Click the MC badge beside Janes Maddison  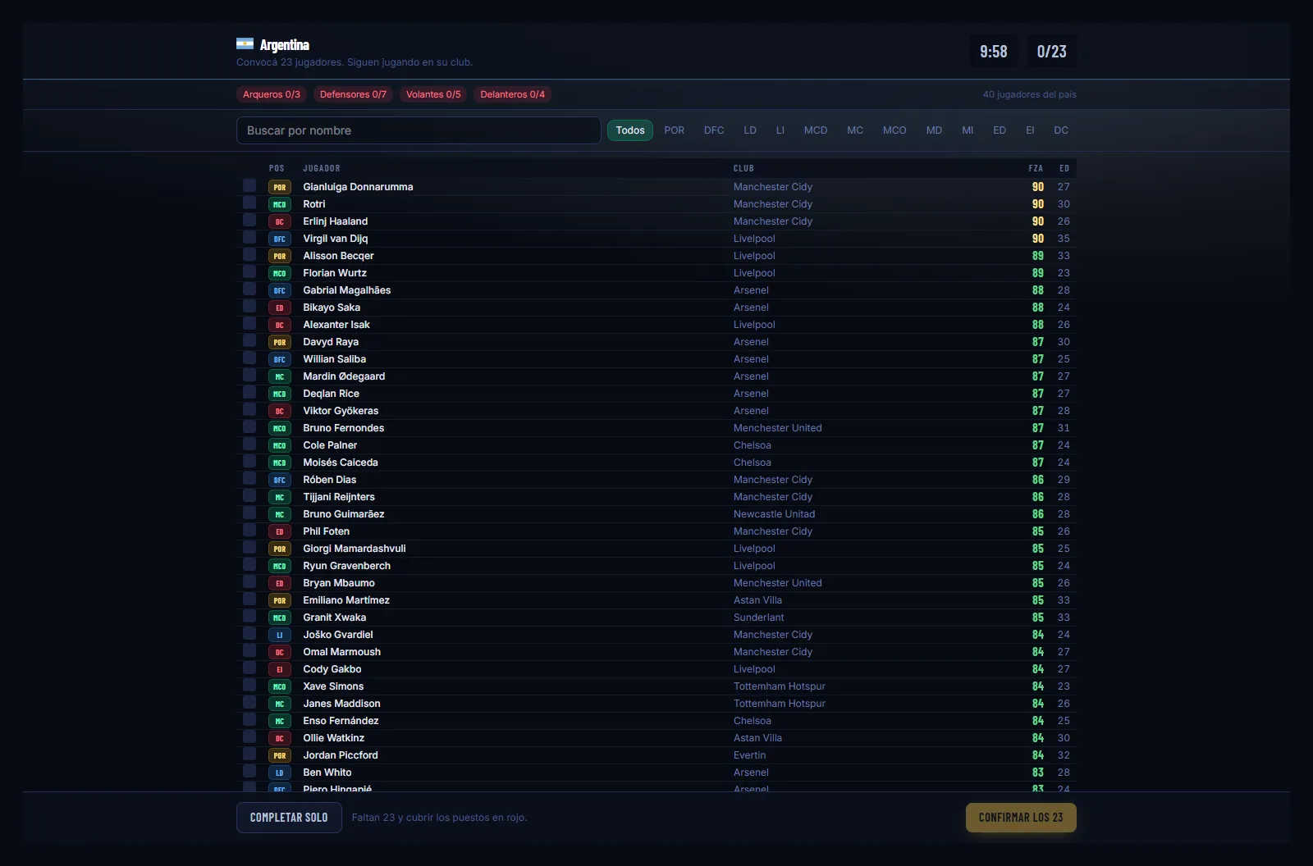[280, 704]
